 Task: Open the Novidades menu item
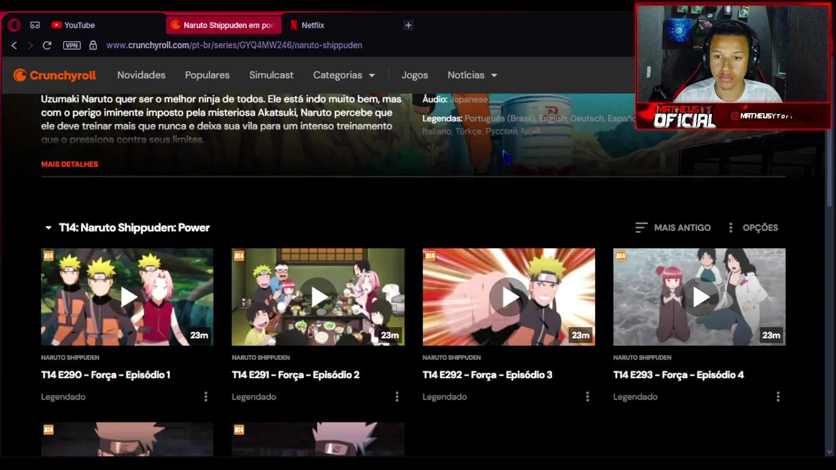[x=141, y=75]
